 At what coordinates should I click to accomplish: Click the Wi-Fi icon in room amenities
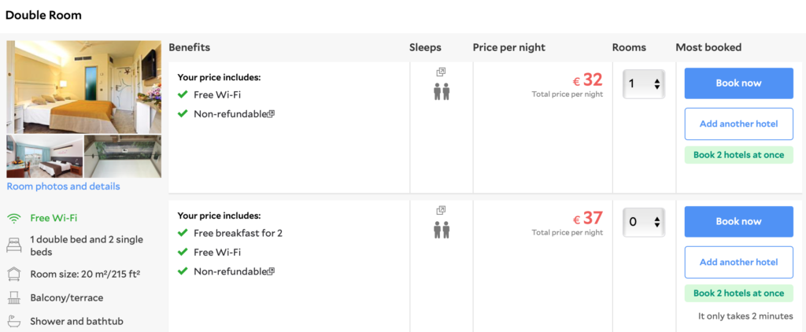(x=14, y=219)
